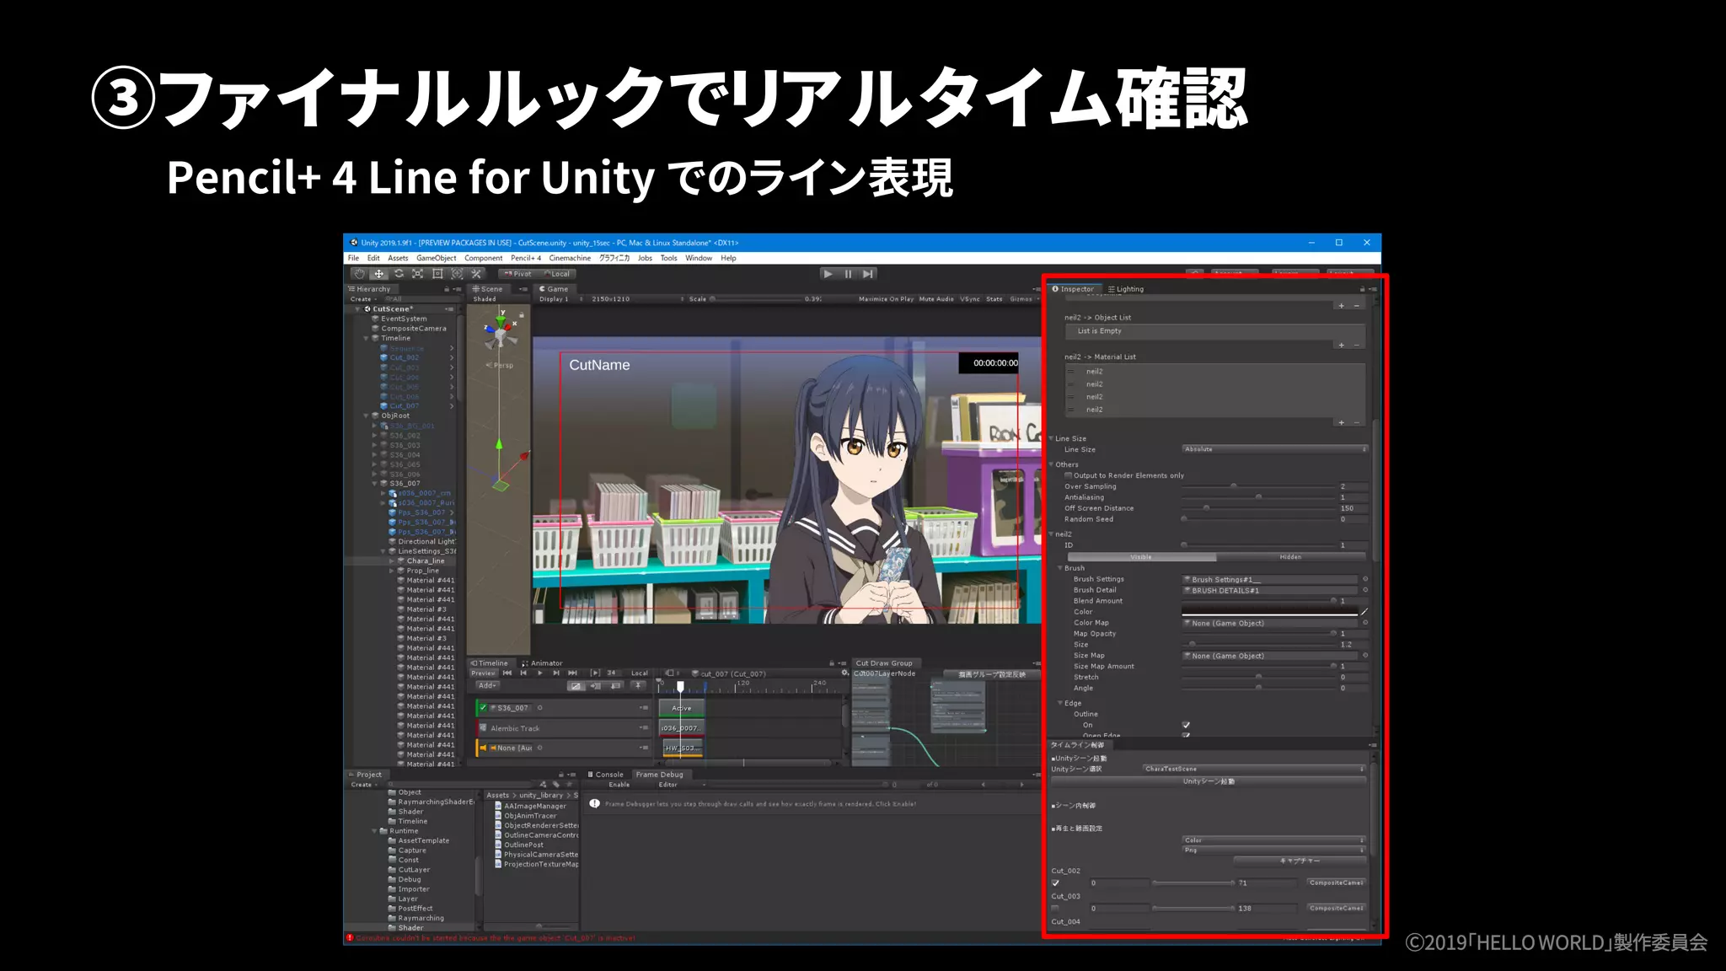Click the brush Color swatch
This screenshot has width=1726, height=971.
pos(1269,612)
